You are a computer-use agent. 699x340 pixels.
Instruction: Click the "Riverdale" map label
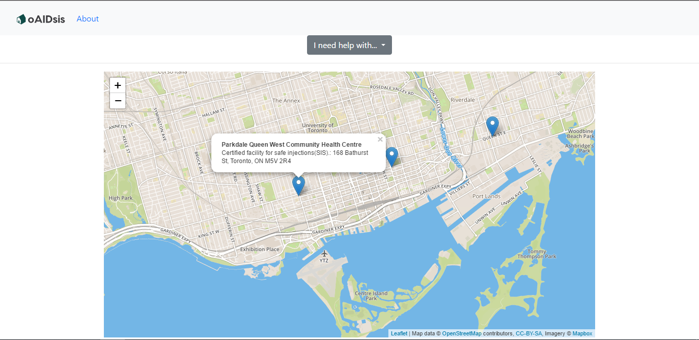pos(463,100)
